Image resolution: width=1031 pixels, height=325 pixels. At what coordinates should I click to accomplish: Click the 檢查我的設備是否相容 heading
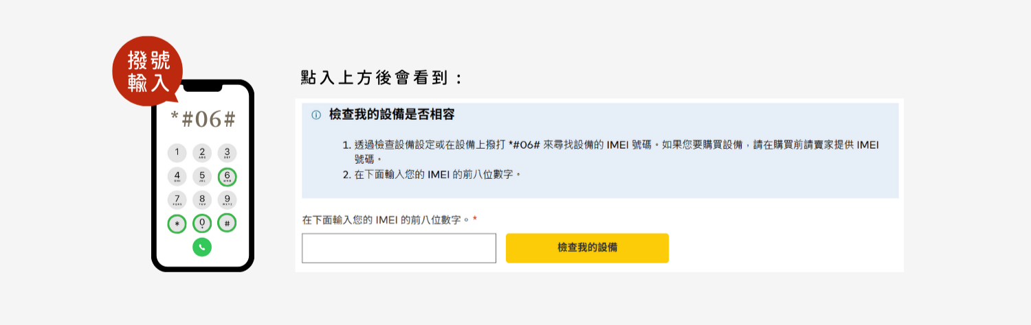[x=392, y=115]
